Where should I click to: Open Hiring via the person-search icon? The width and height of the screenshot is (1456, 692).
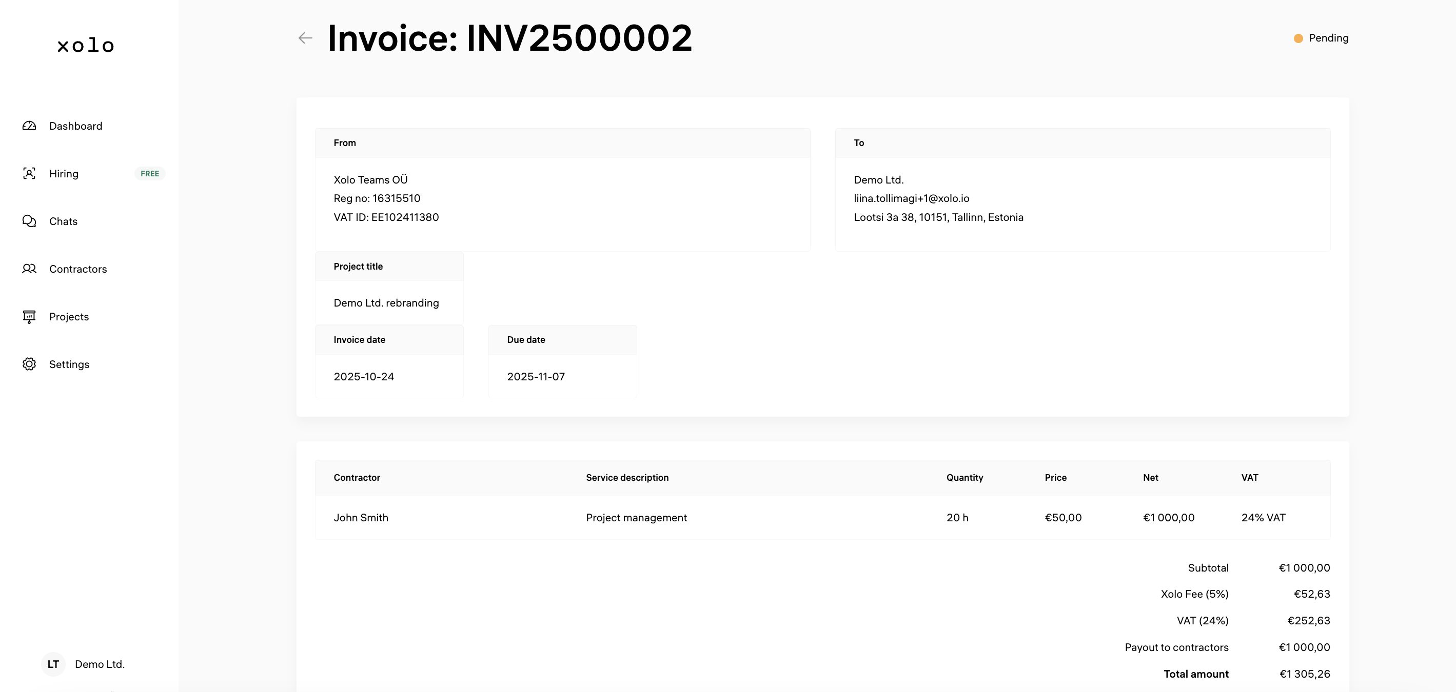[x=29, y=173]
